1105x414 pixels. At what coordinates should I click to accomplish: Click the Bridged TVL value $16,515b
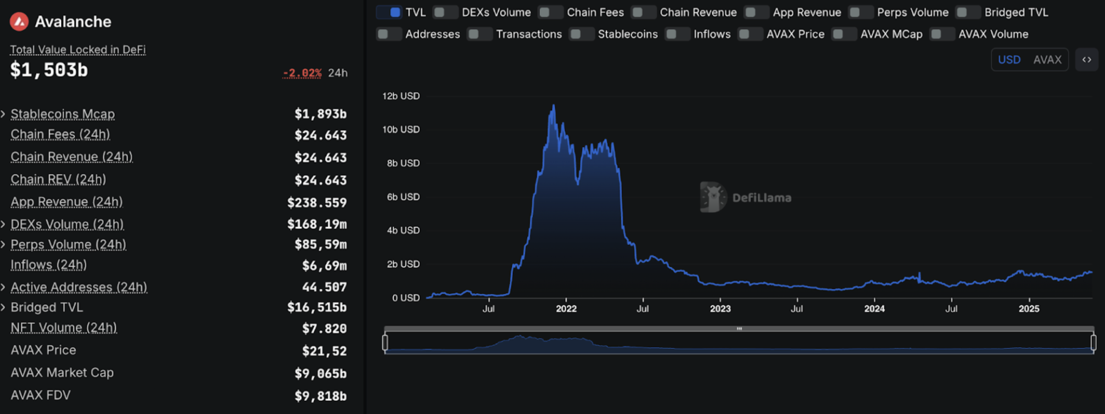(317, 307)
